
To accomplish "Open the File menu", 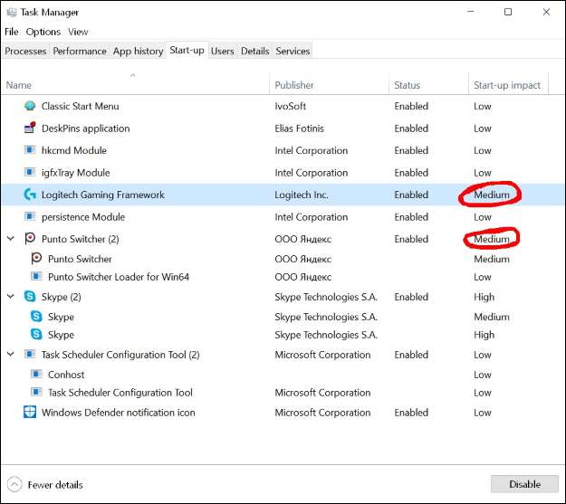I will coord(12,32).
